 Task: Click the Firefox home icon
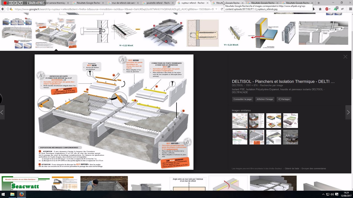(x=320, y=9)
